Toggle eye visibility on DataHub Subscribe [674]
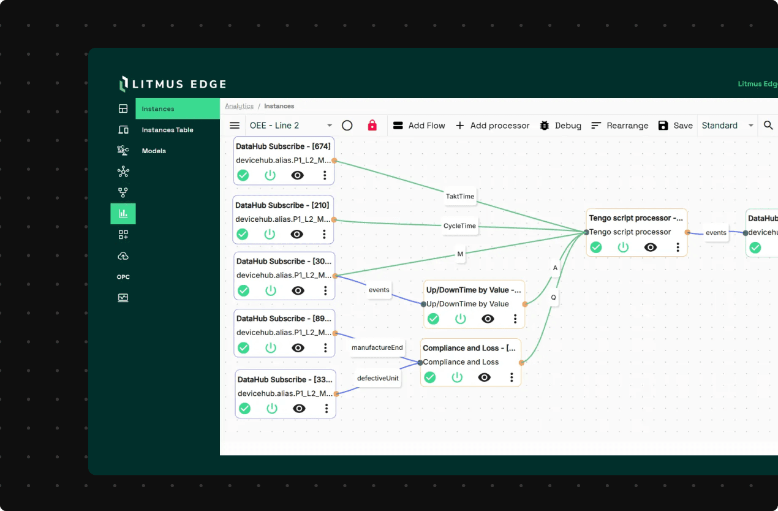The height and width of the screenshot is (511, 778). (x=297, y=175)
